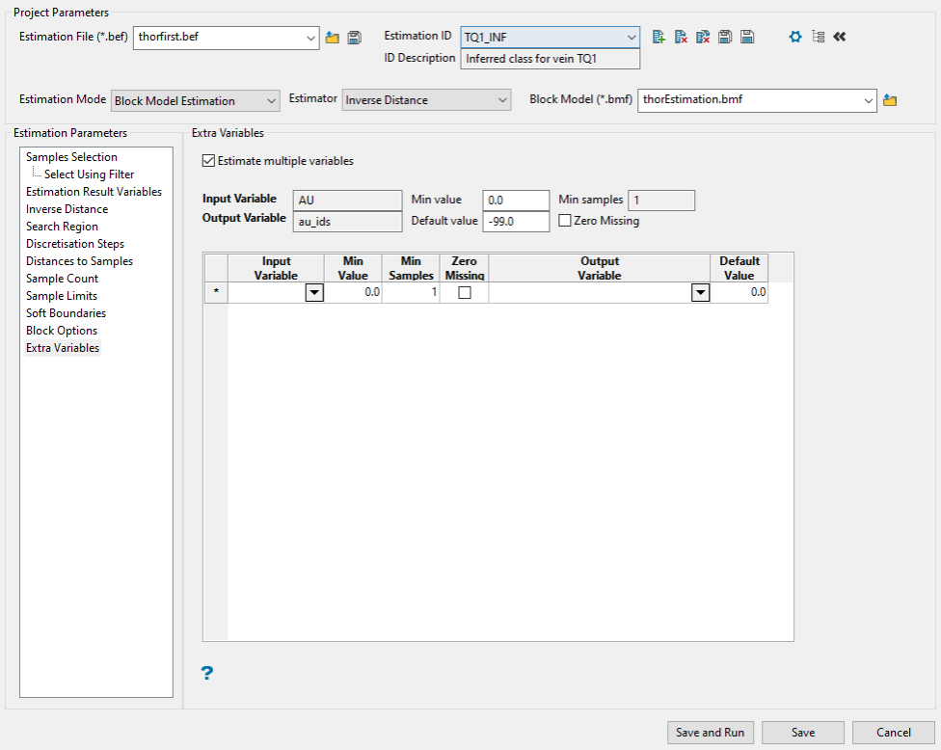Select Search Region in the parameters tree
This screenshot has width=941, height=750.
[x=62, y=227]
